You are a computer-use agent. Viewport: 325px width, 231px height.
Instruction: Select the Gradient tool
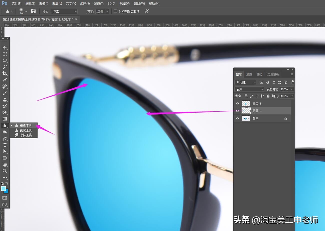pyautogui.click(x=5, y=119)
